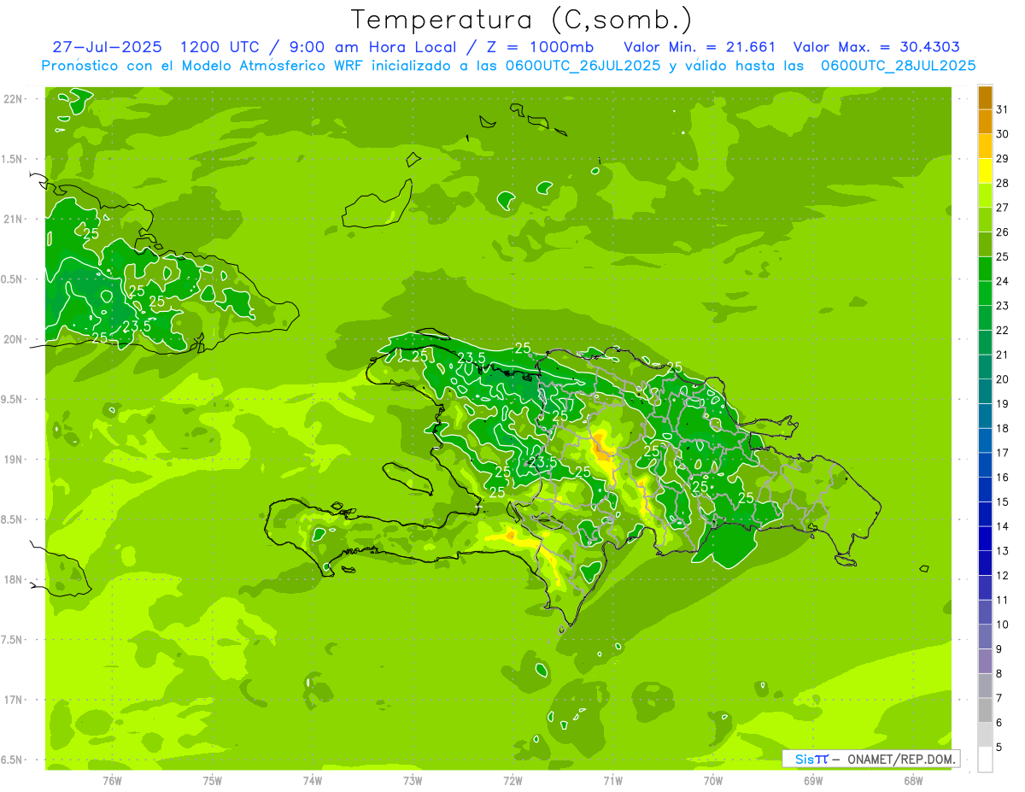Click the "74W" longitude label

pyautogui.click(x=313, y=780)
